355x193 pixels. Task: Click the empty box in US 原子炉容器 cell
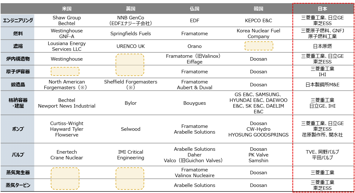coord(65,71)
